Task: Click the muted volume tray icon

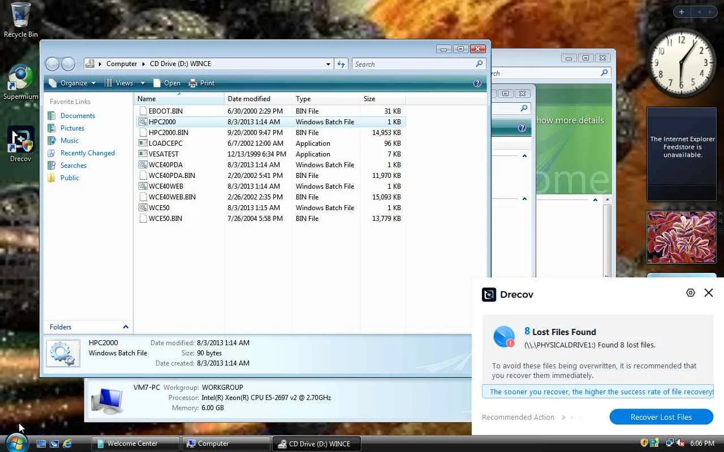Action: click(680, 443)
